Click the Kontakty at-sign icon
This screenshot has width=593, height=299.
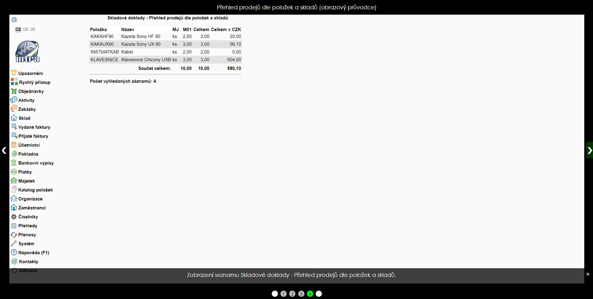click(14, 261)
